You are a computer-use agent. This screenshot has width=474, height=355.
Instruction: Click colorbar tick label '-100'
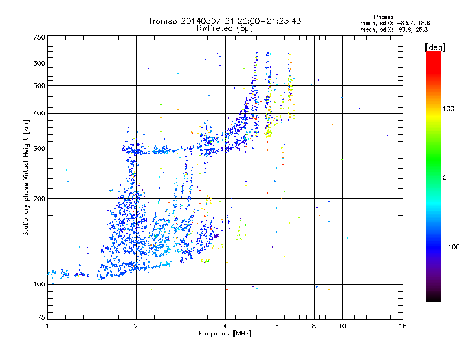point(451,247)
